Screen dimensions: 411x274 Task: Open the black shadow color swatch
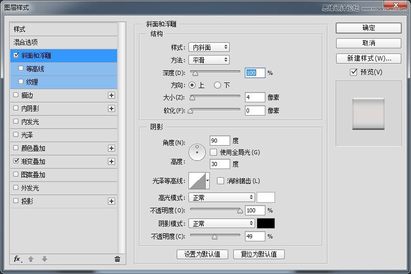266,224
